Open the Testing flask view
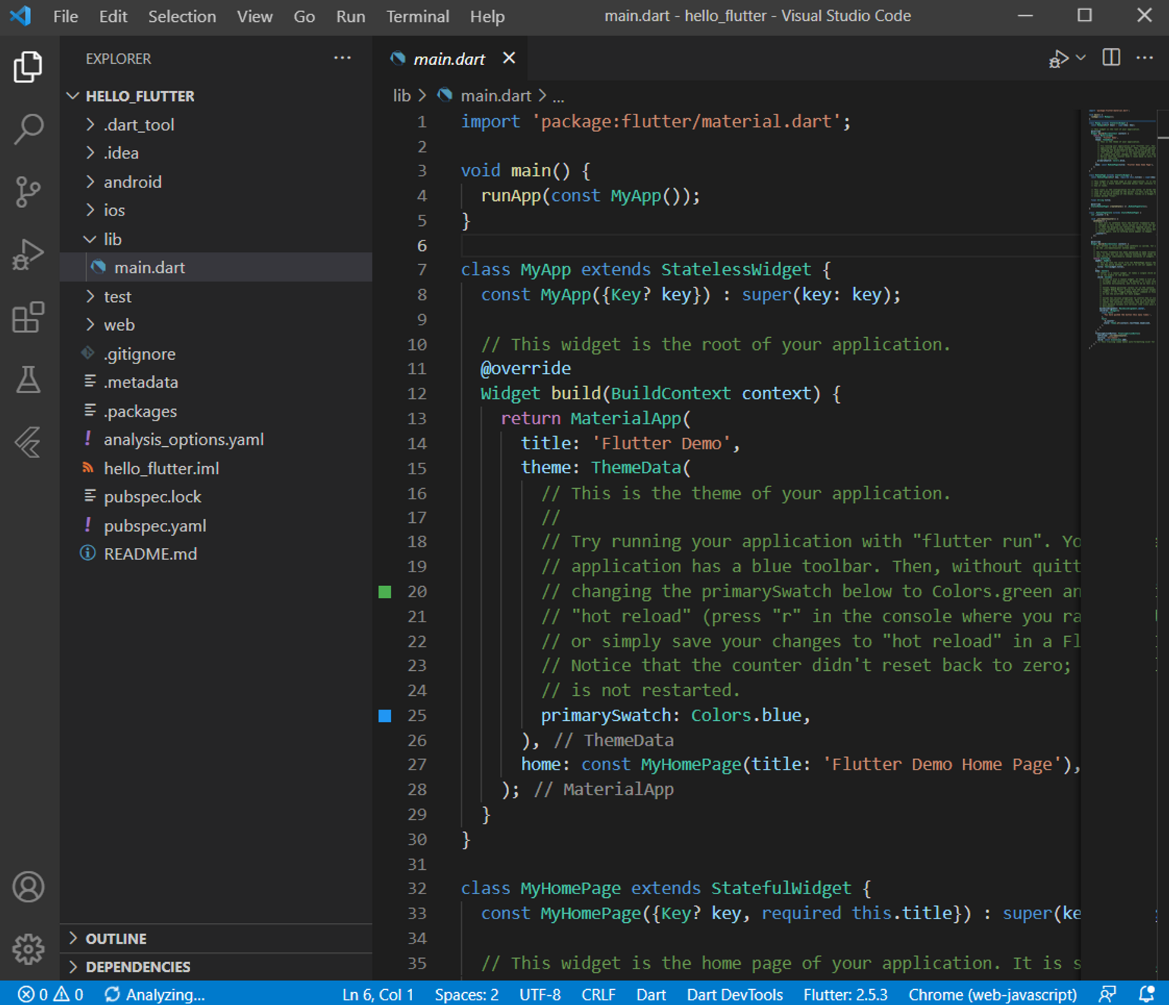 28,380
